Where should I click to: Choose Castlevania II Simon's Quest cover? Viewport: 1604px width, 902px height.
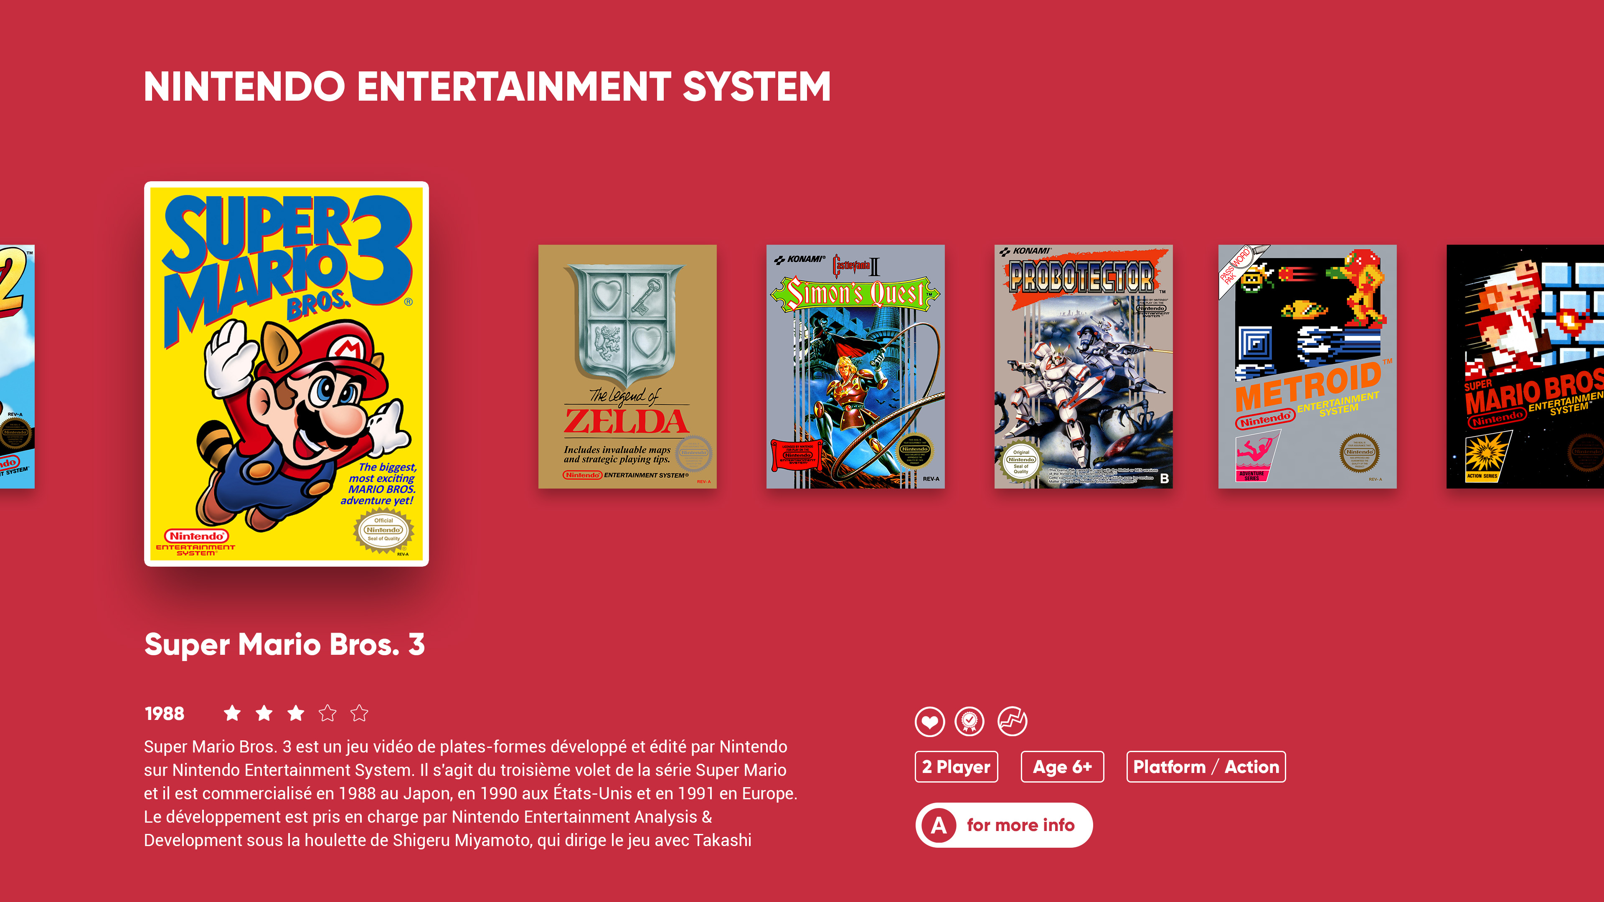click(x=855, y=367)
